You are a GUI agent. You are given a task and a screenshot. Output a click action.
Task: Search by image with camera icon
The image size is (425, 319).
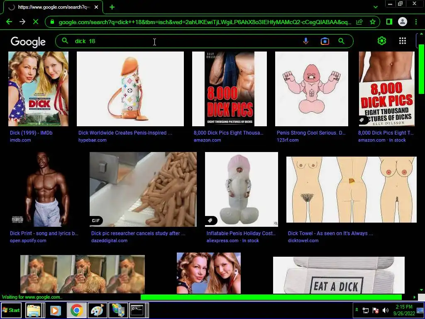[325, 41]
